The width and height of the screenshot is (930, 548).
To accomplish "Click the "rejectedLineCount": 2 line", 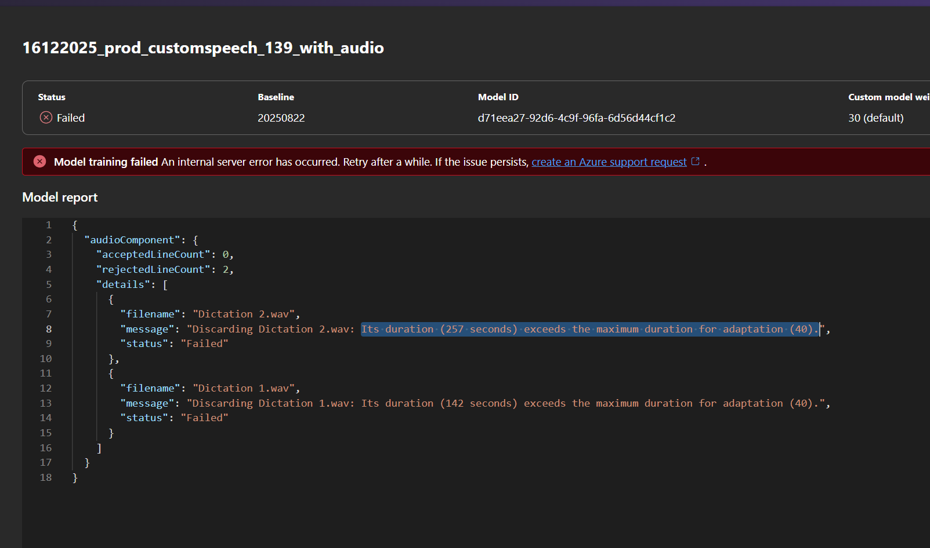I will [x=165, y=269].
